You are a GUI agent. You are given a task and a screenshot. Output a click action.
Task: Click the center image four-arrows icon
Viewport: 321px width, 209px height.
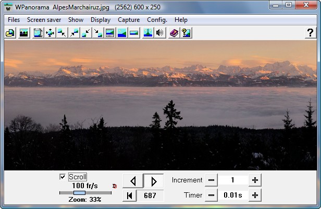click(50, 33)
